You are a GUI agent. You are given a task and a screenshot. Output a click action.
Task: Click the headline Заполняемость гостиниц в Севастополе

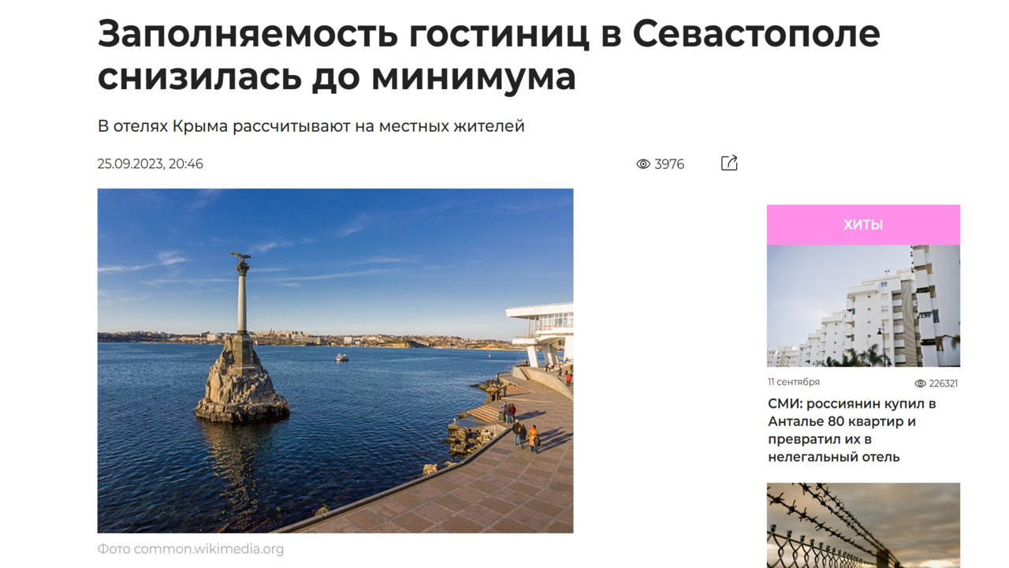[x=489, y=54]
